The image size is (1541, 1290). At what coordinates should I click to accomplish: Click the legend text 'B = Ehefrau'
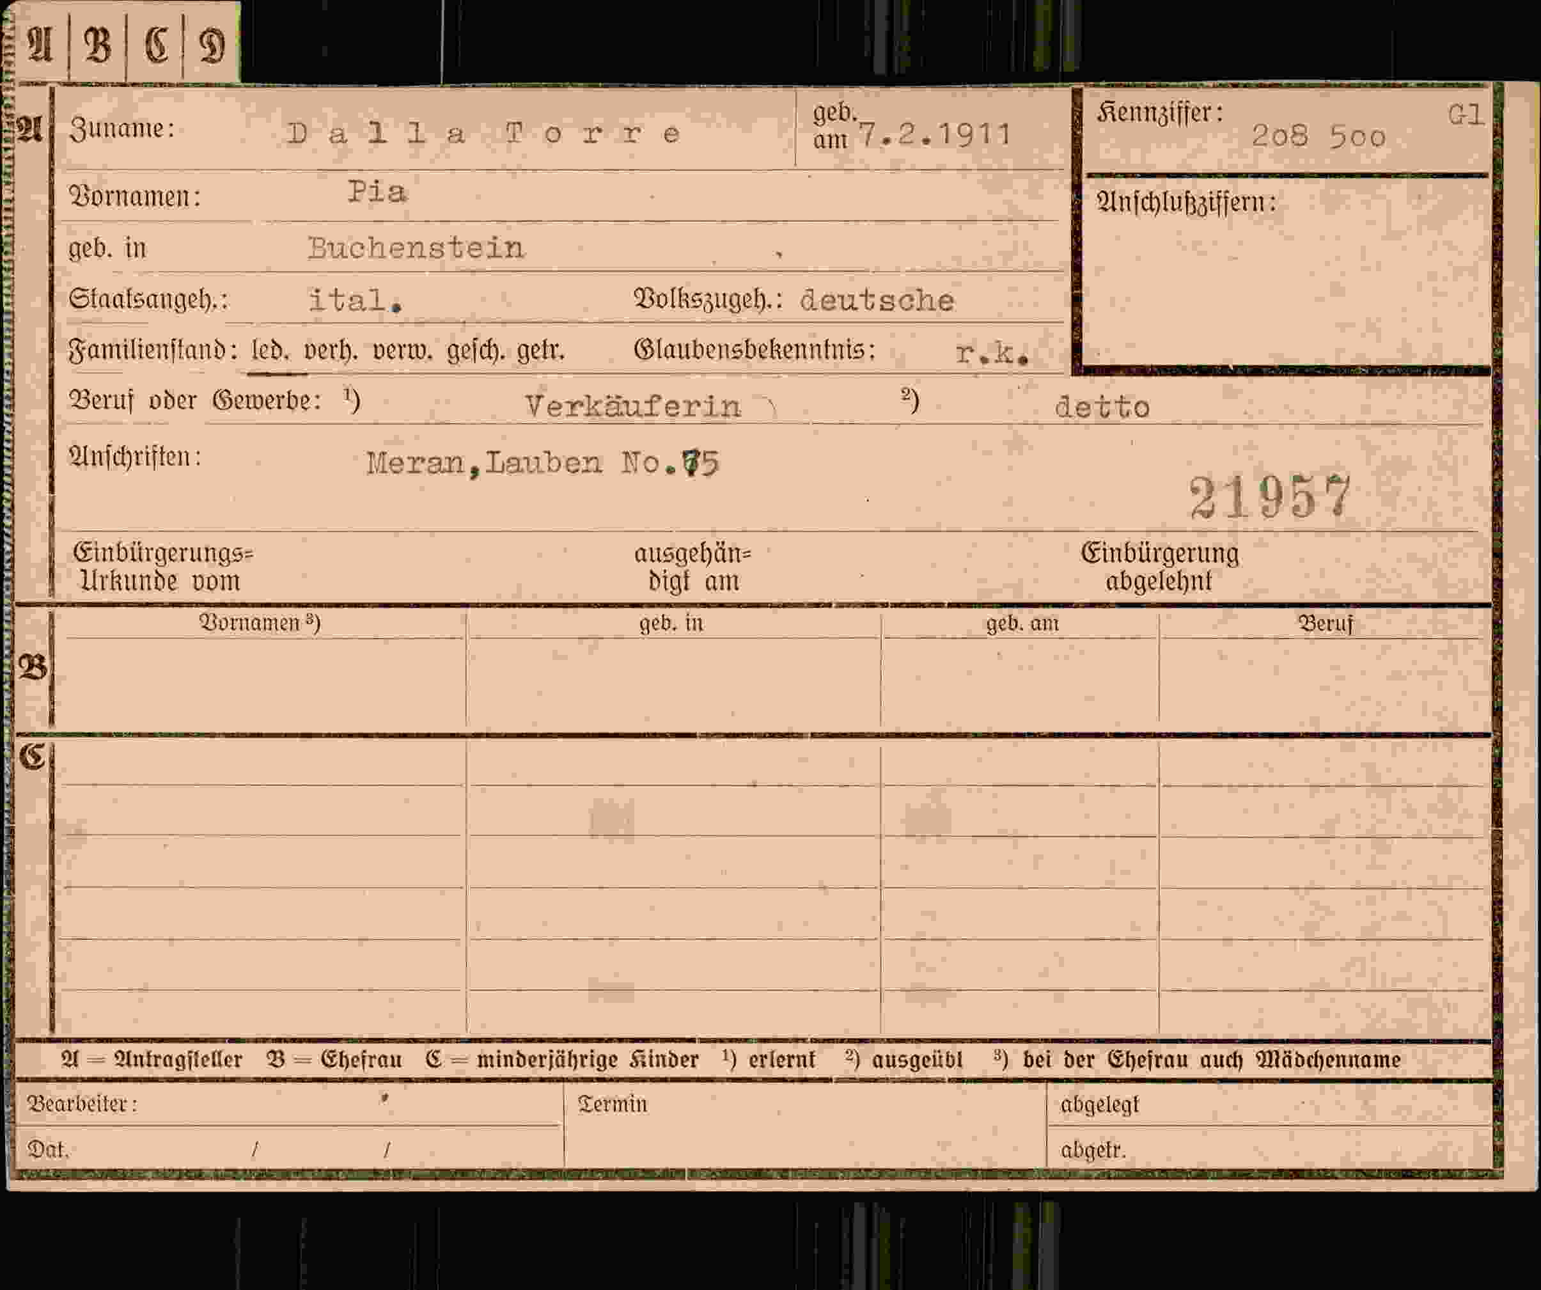[x=334, y=1060]
